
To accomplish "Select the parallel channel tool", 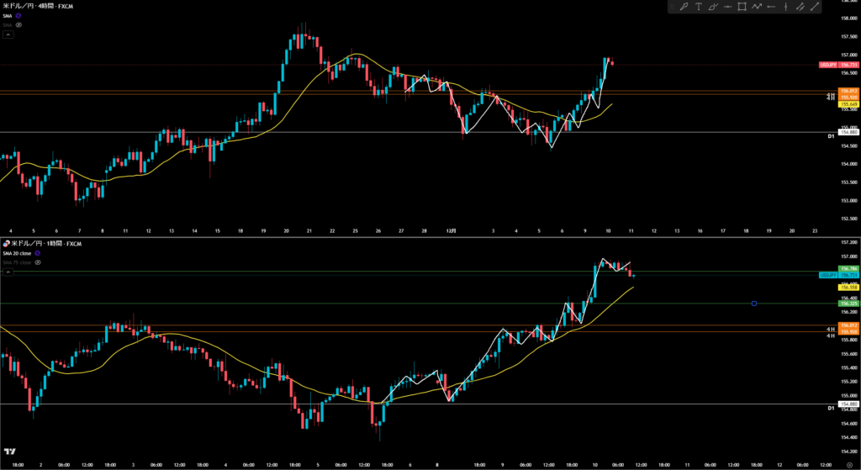I will [800, 8].
